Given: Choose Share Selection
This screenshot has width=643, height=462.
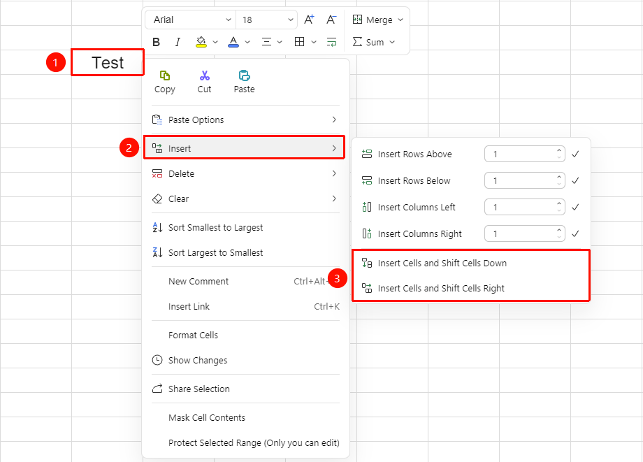Looking at the screenshot, I should pyautogui.click(x=245, y=389).
